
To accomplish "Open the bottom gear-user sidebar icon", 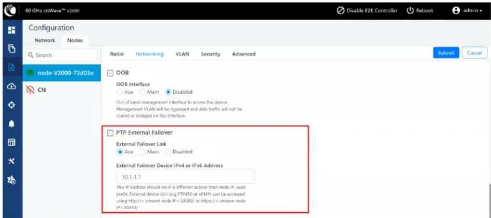I will point(12,180).
